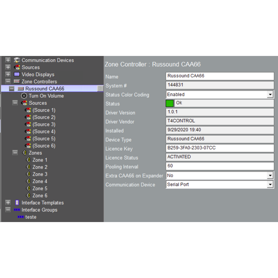Open the Status Color Coding dropdown

pos(270,95)
